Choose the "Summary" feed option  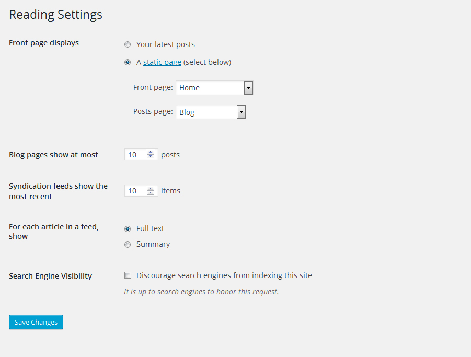(128, 244)
